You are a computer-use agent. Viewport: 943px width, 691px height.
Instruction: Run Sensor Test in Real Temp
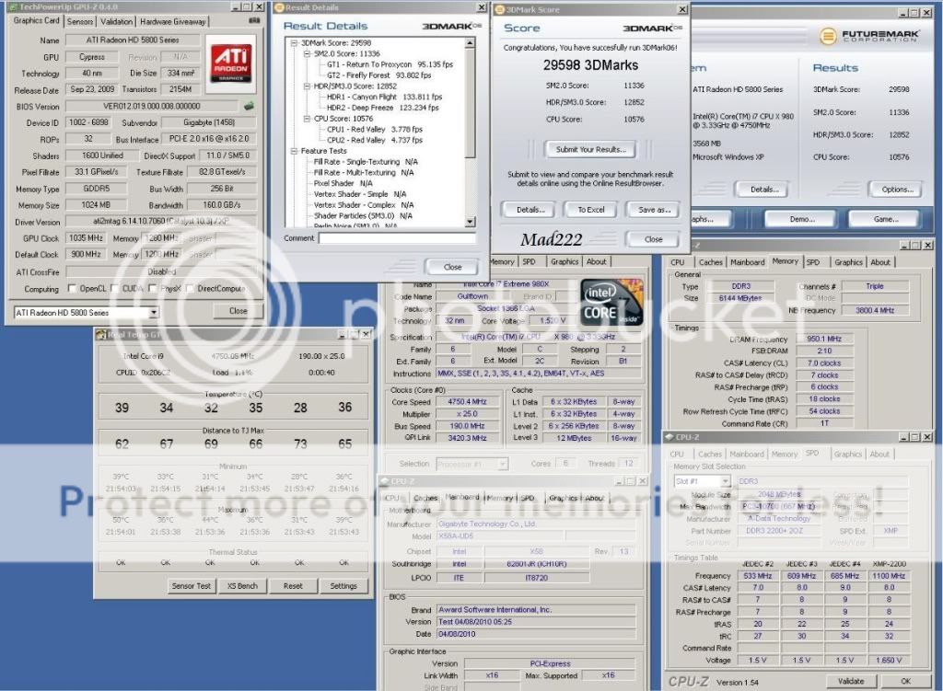tap(192, 586)
